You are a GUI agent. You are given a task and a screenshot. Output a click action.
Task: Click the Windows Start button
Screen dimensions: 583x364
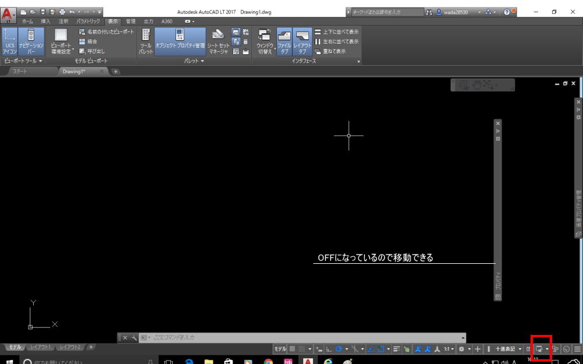coord(10,362)
